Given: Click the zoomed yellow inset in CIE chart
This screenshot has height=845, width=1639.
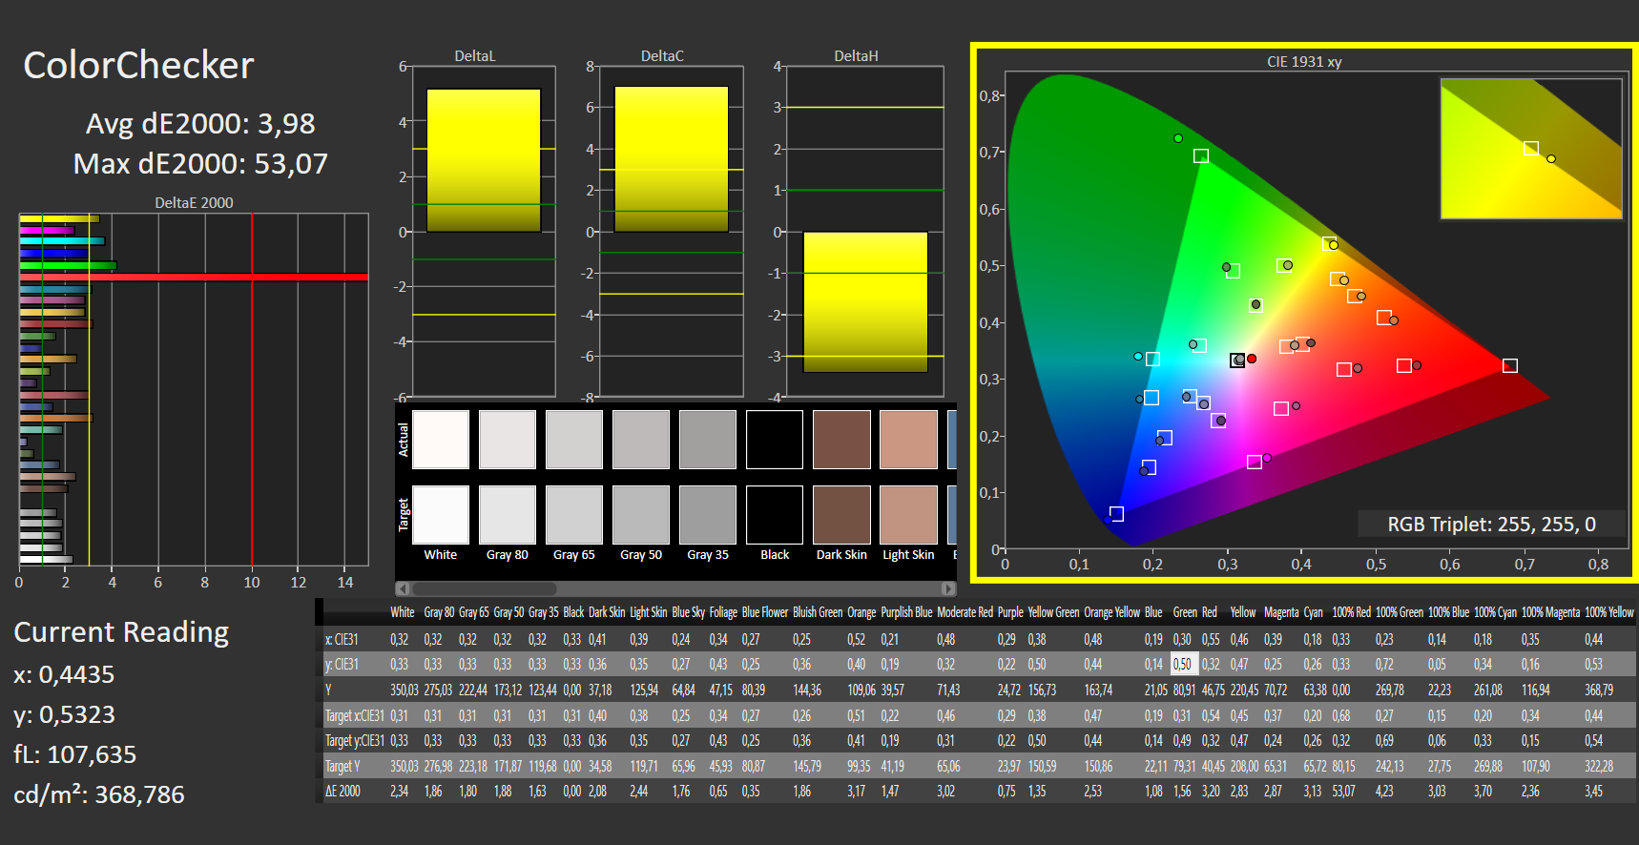Looking at the screenshot, I should pos(1531,149).
